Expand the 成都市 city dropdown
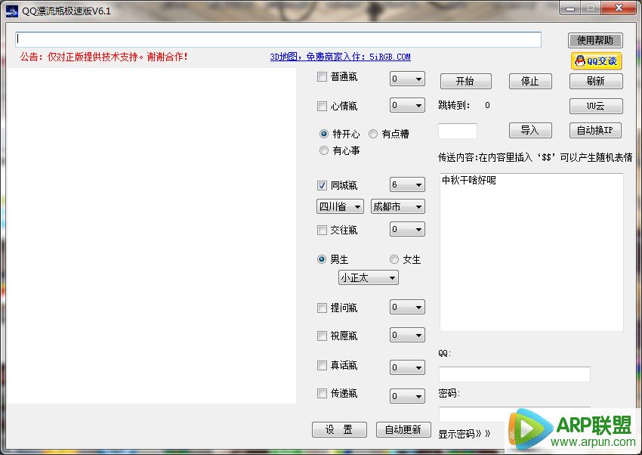The image size is (642, 455). [x=397, y=207]
